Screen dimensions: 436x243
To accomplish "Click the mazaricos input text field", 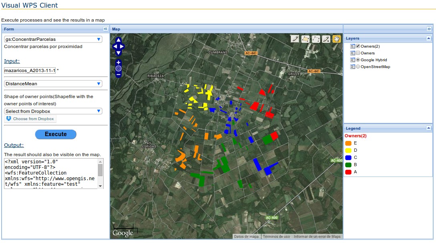I will point(30,70).
